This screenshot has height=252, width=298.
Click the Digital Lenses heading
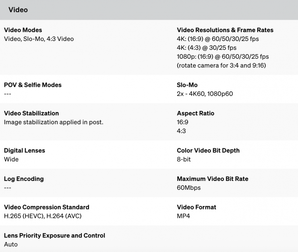[x=25, y=151]
